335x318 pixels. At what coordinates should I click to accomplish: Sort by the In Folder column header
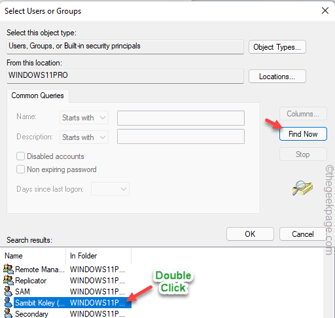pyautogui.click(x=98, y=256)
